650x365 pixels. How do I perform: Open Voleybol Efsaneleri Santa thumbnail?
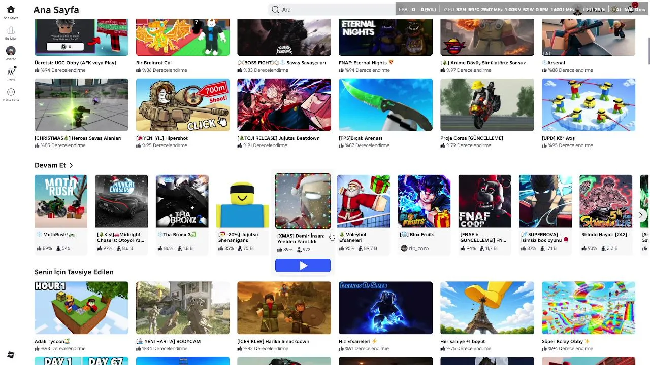tap(364, 201)
